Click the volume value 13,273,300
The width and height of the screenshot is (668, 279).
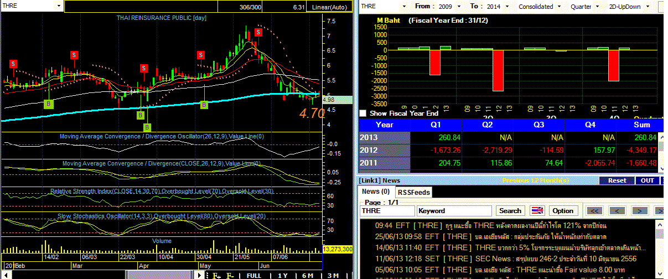(338, 249)
